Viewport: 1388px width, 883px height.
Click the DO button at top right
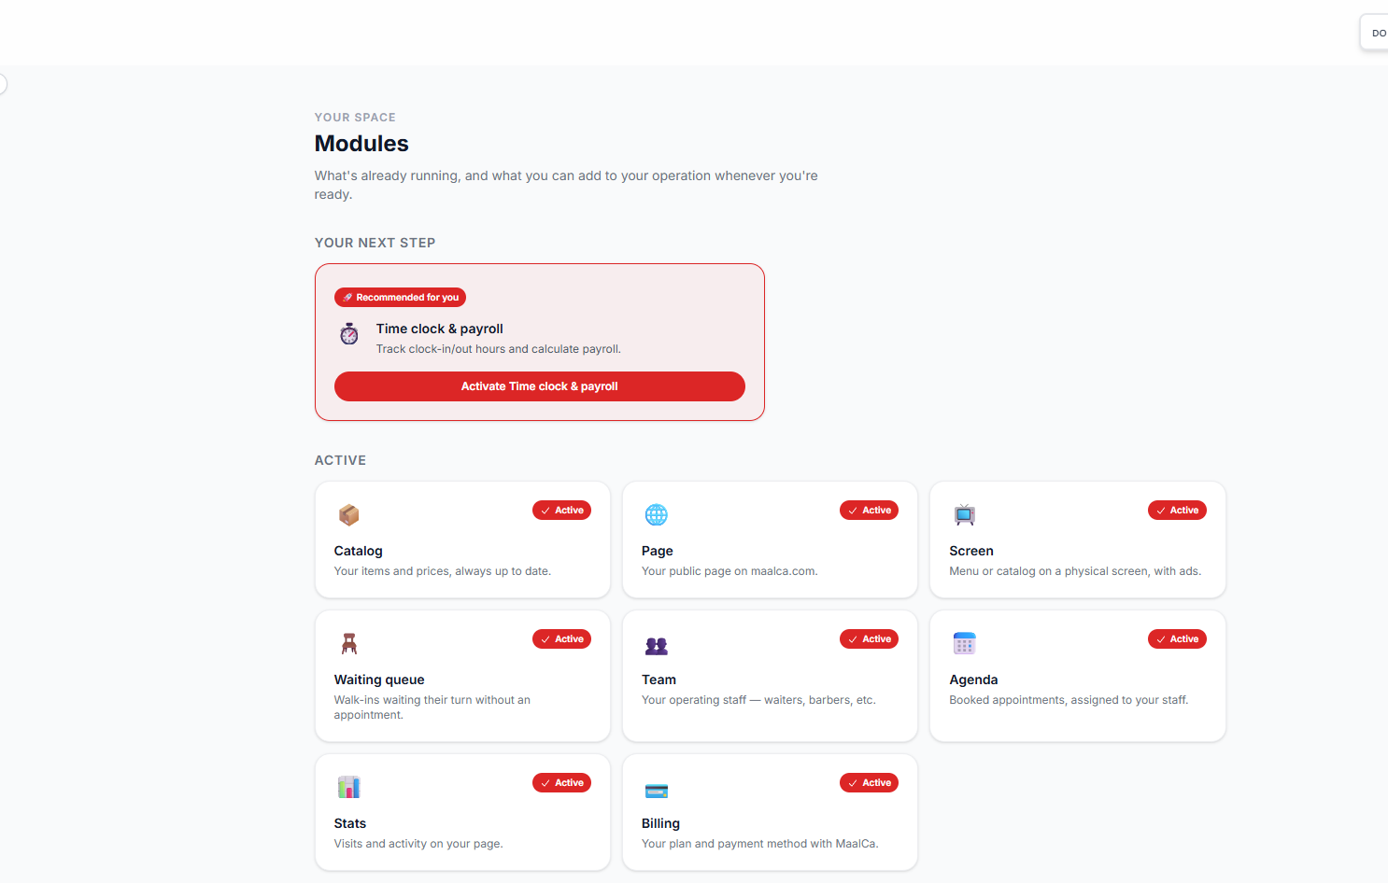[x=1375, y=33]
